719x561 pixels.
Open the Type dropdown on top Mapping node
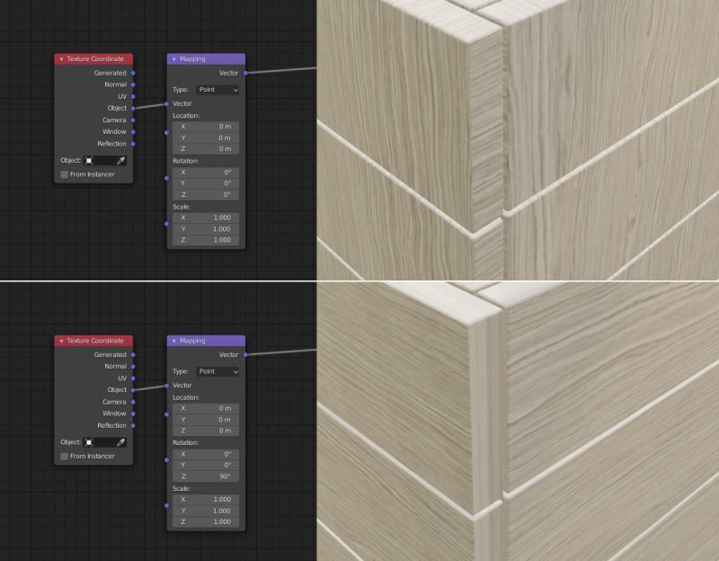pos(216,89)
